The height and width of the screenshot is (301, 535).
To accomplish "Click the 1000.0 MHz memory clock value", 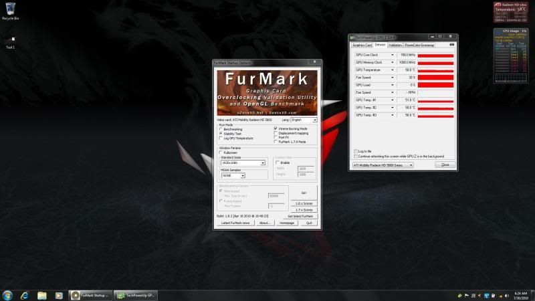I will click(x=407, y=62).
